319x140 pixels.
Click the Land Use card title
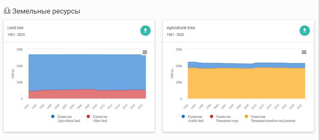click(15, 28)
